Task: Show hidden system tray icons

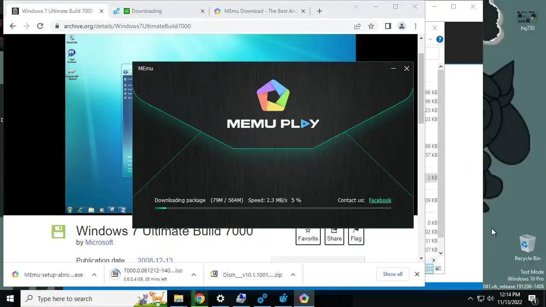Action: coord(470,298)
